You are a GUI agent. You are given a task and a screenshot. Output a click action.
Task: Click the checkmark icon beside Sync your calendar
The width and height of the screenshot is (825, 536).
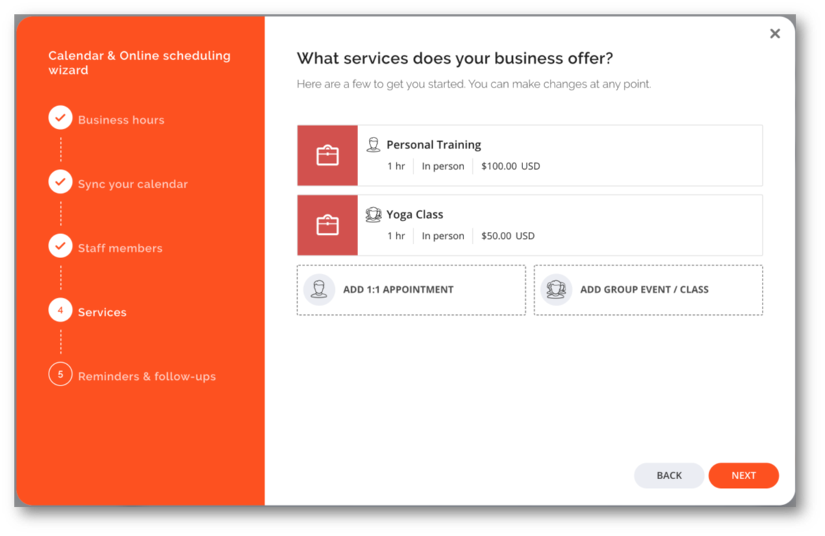[60, 181]
